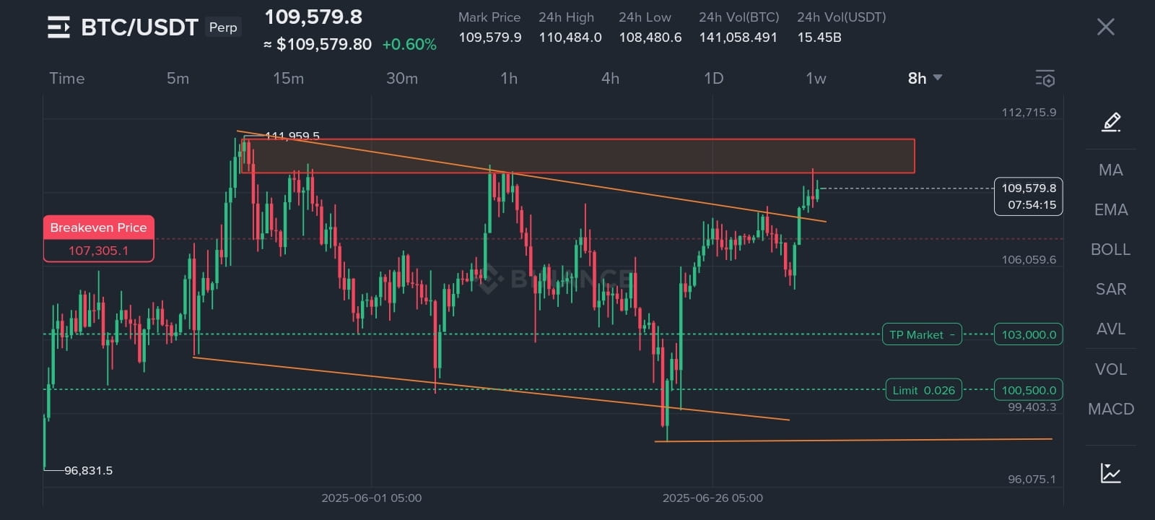Click the 2025-06-26 05:00 date label
The width and height of the screenshot is (1155, 520).
click(712, 498)
